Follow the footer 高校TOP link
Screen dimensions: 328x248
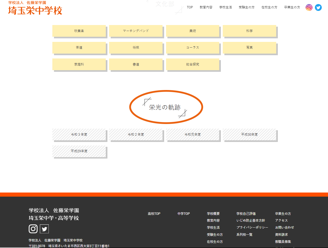point(154,214)
